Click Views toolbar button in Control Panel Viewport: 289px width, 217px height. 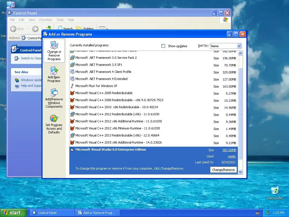click(103, 28)
